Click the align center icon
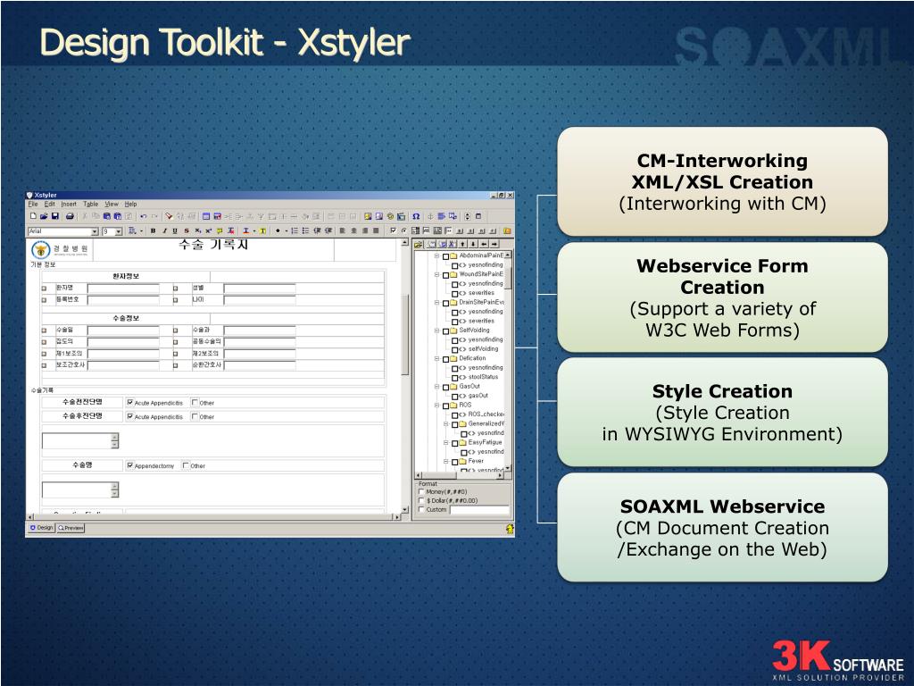Screen dimensions: 914x686 coord(353,230)
